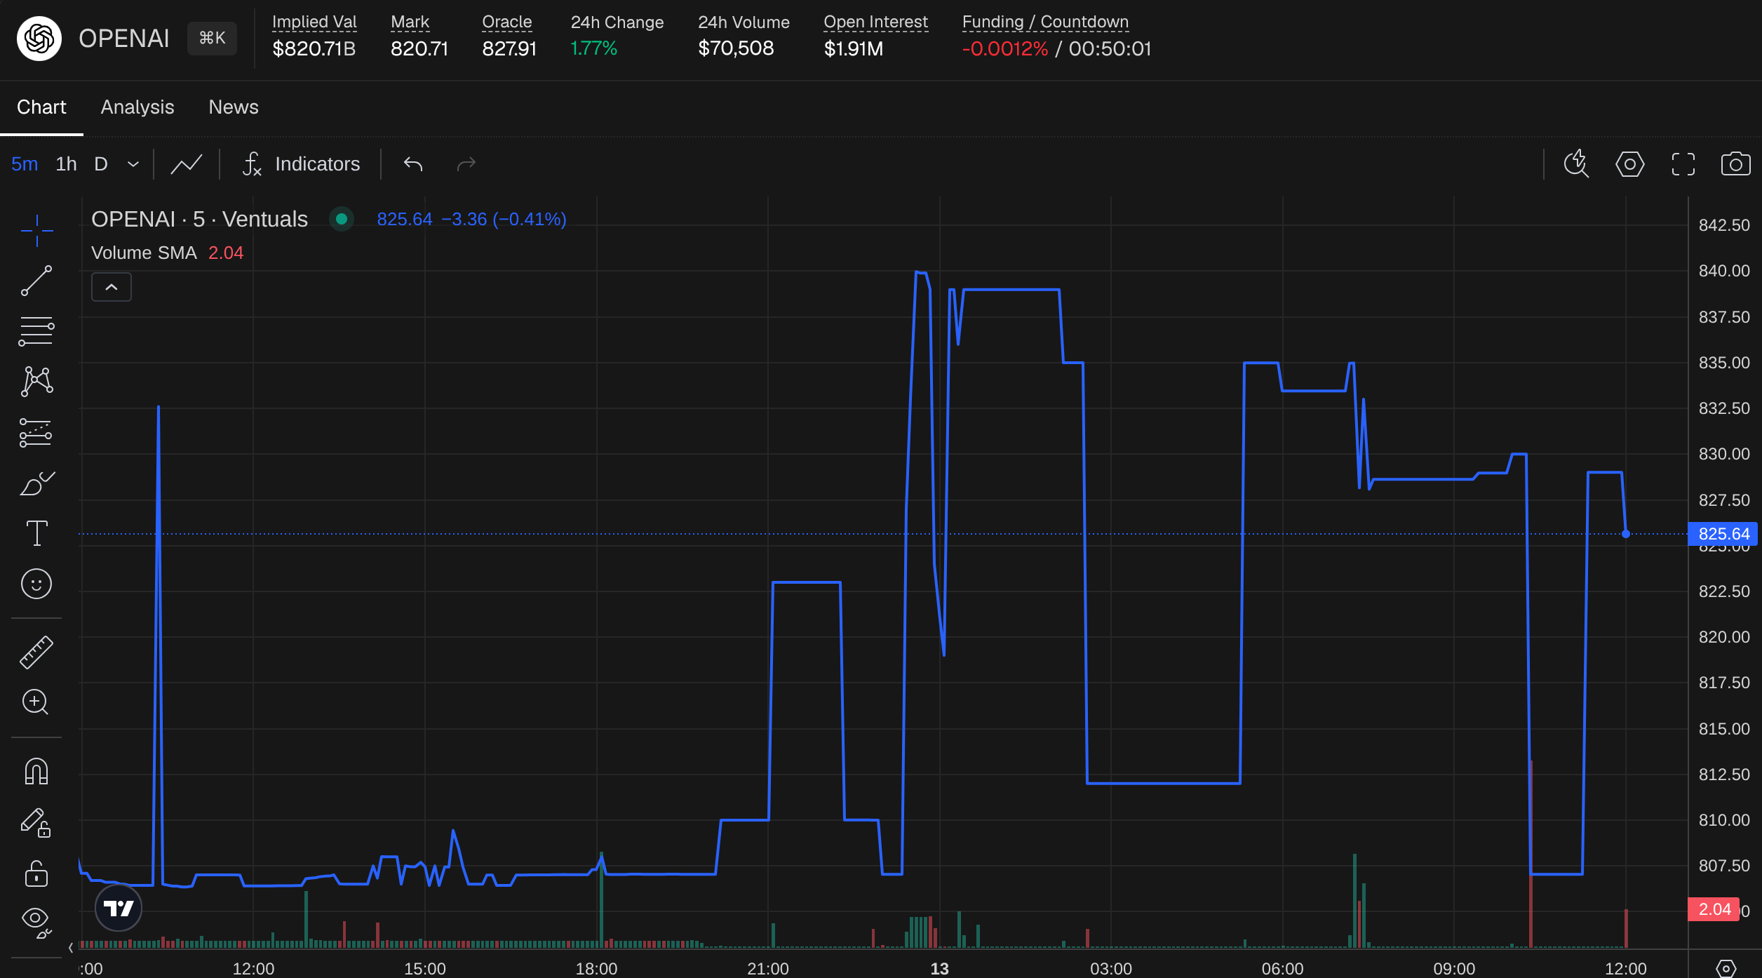
Task: Select the text annotation tool
Action: tap(36, 533)
